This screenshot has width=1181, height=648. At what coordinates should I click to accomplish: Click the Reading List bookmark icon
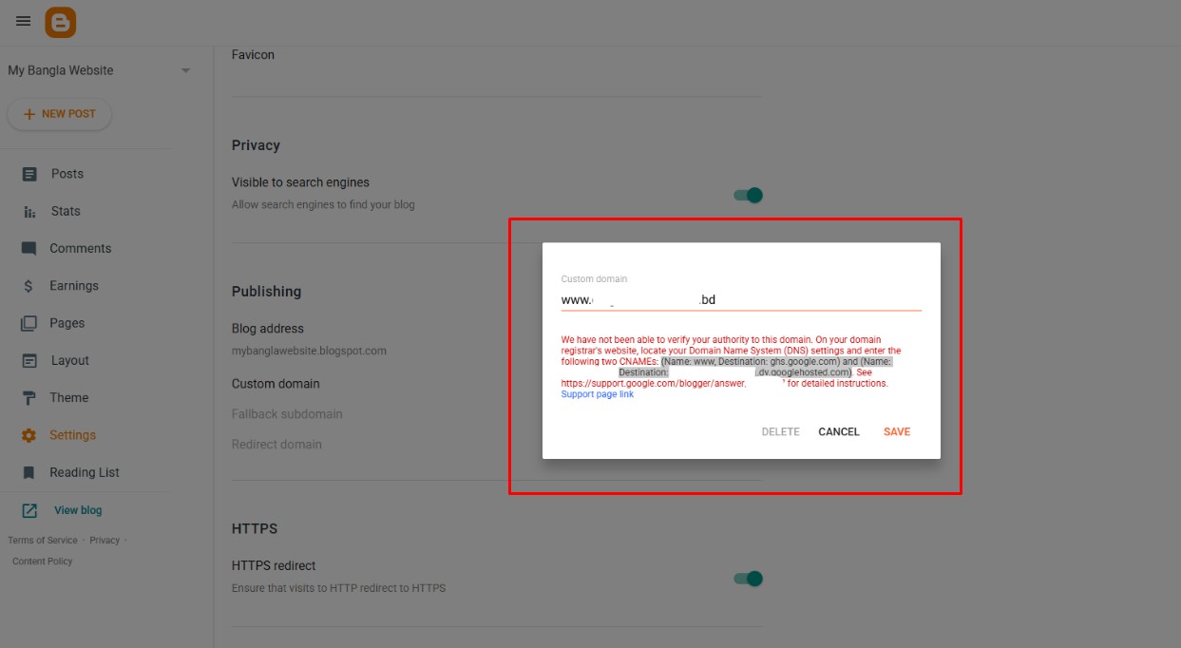point(29,472)
